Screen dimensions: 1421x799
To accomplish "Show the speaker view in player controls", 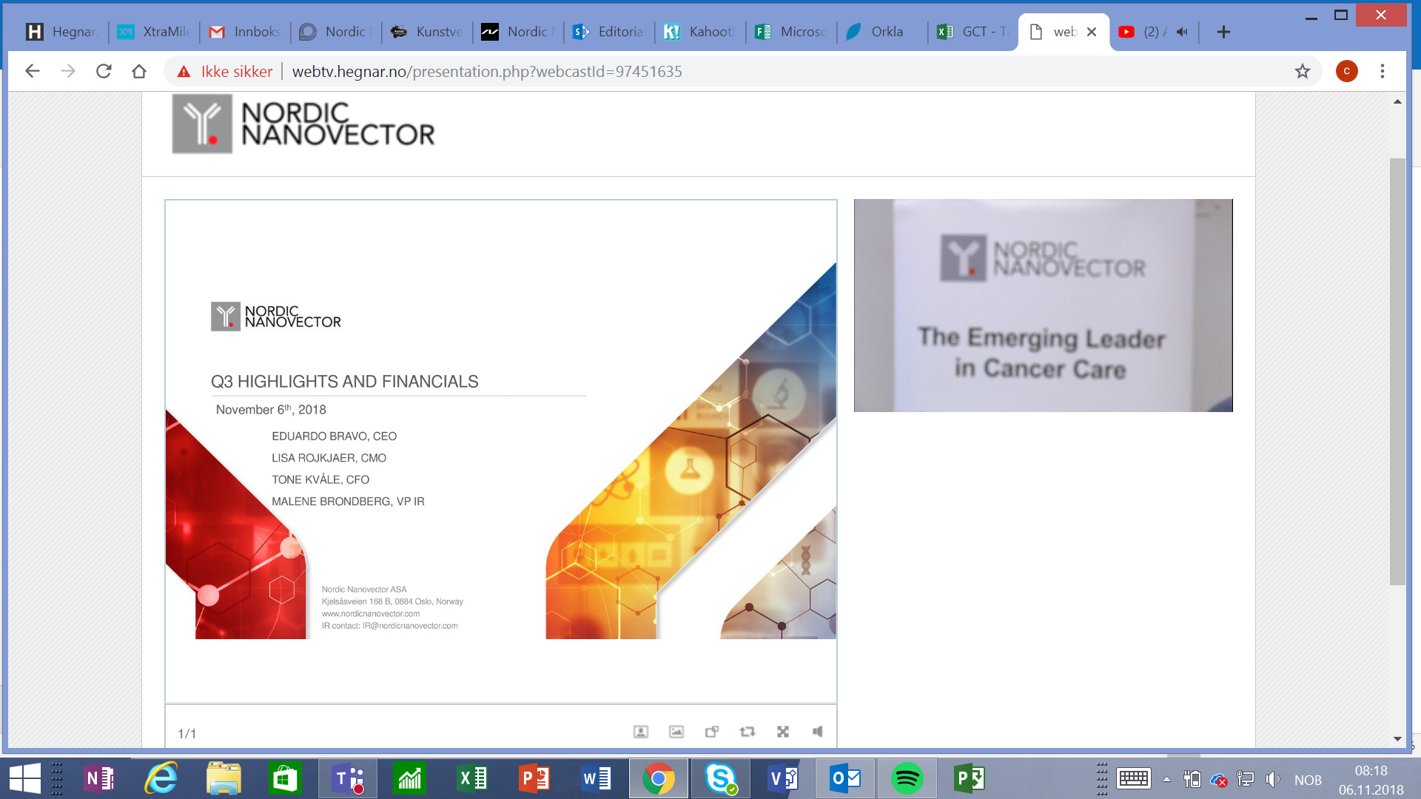I will [641, 732].
